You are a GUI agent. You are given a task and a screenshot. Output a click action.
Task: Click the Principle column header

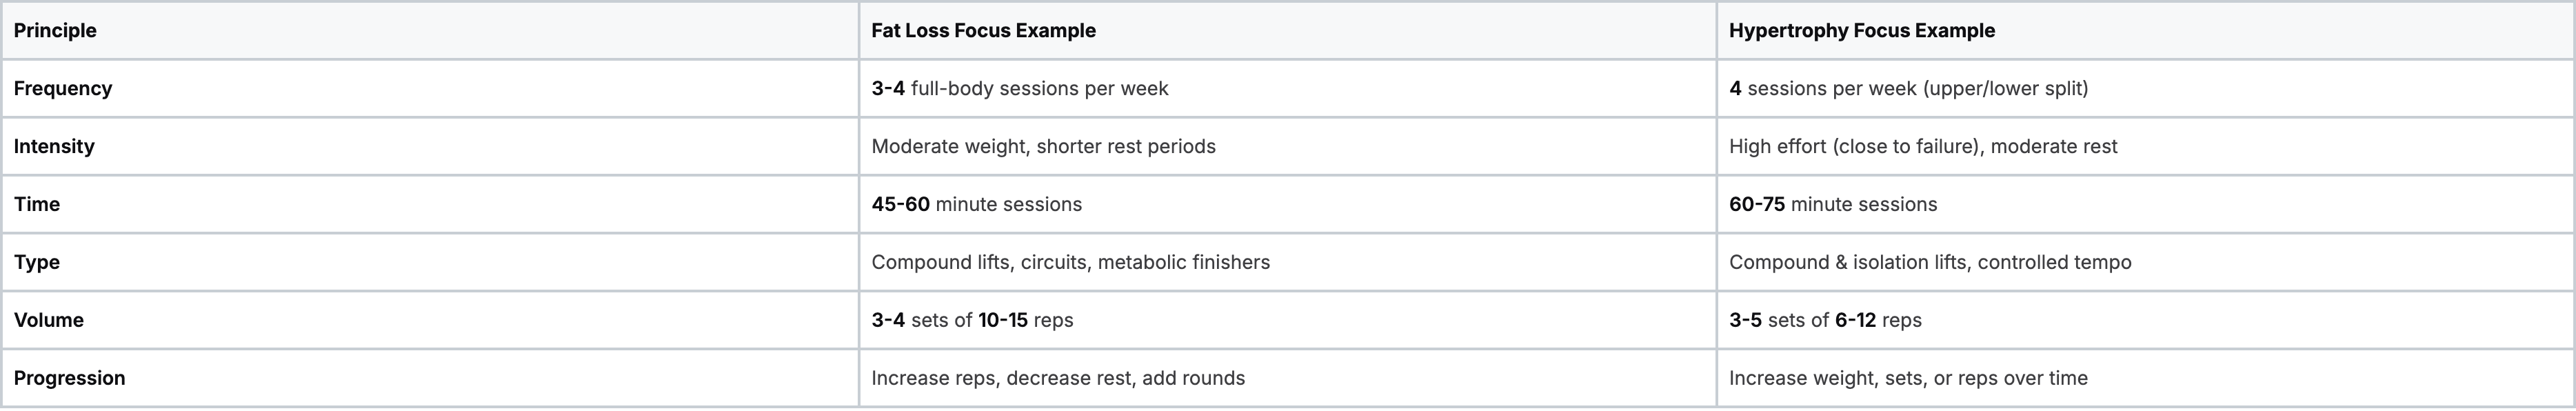point(55,31)
